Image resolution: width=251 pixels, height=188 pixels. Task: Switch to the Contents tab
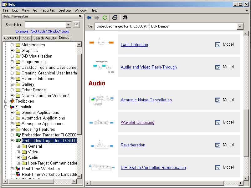11,38
